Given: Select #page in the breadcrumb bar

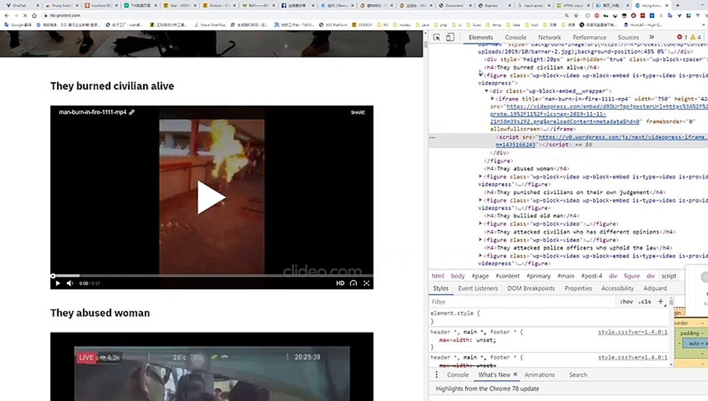Looking at the screenshot, I should pos(480,276).
